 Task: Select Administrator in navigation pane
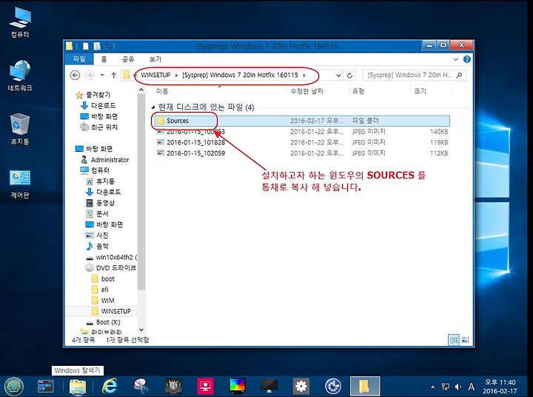point(105,159)
